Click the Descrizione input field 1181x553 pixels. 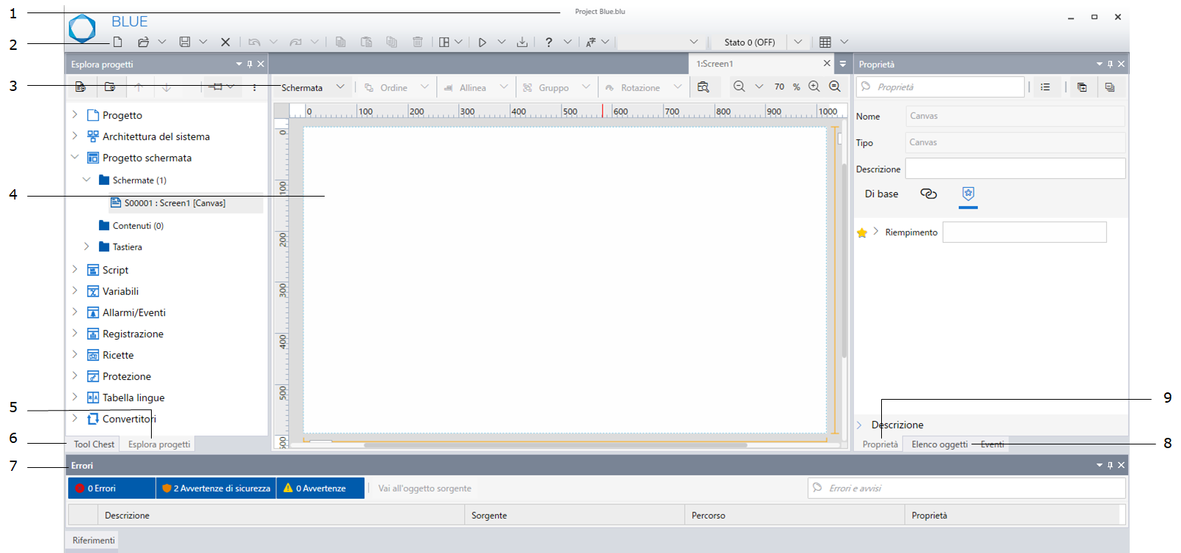click(1015, 169)
